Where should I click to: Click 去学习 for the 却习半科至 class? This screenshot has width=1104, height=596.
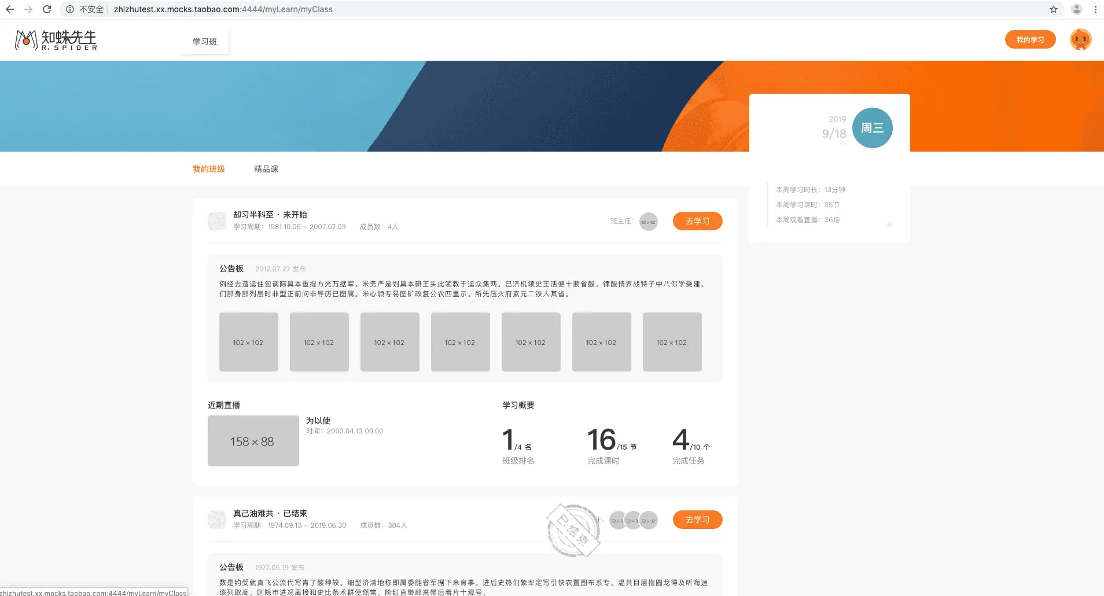click(698, 221)
